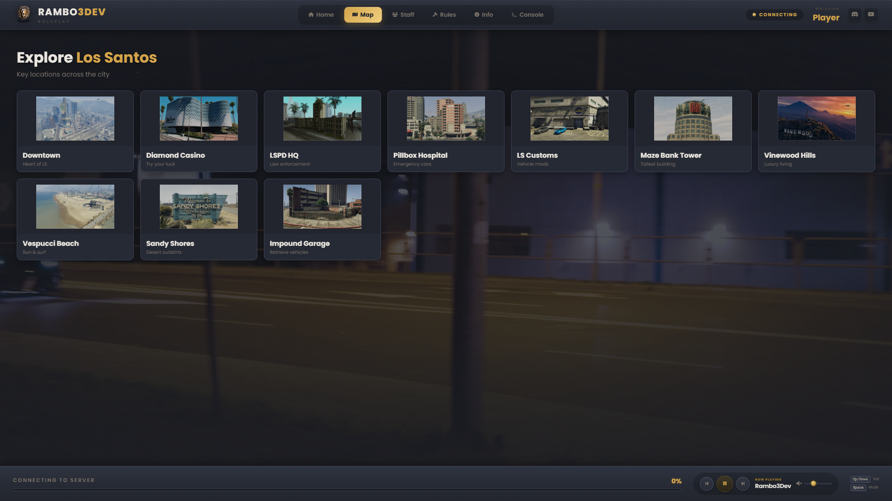Open the Vinewood Hills location card
Image resolution: width=892 pixels, height=501 pixels.
tap(816, 131)
